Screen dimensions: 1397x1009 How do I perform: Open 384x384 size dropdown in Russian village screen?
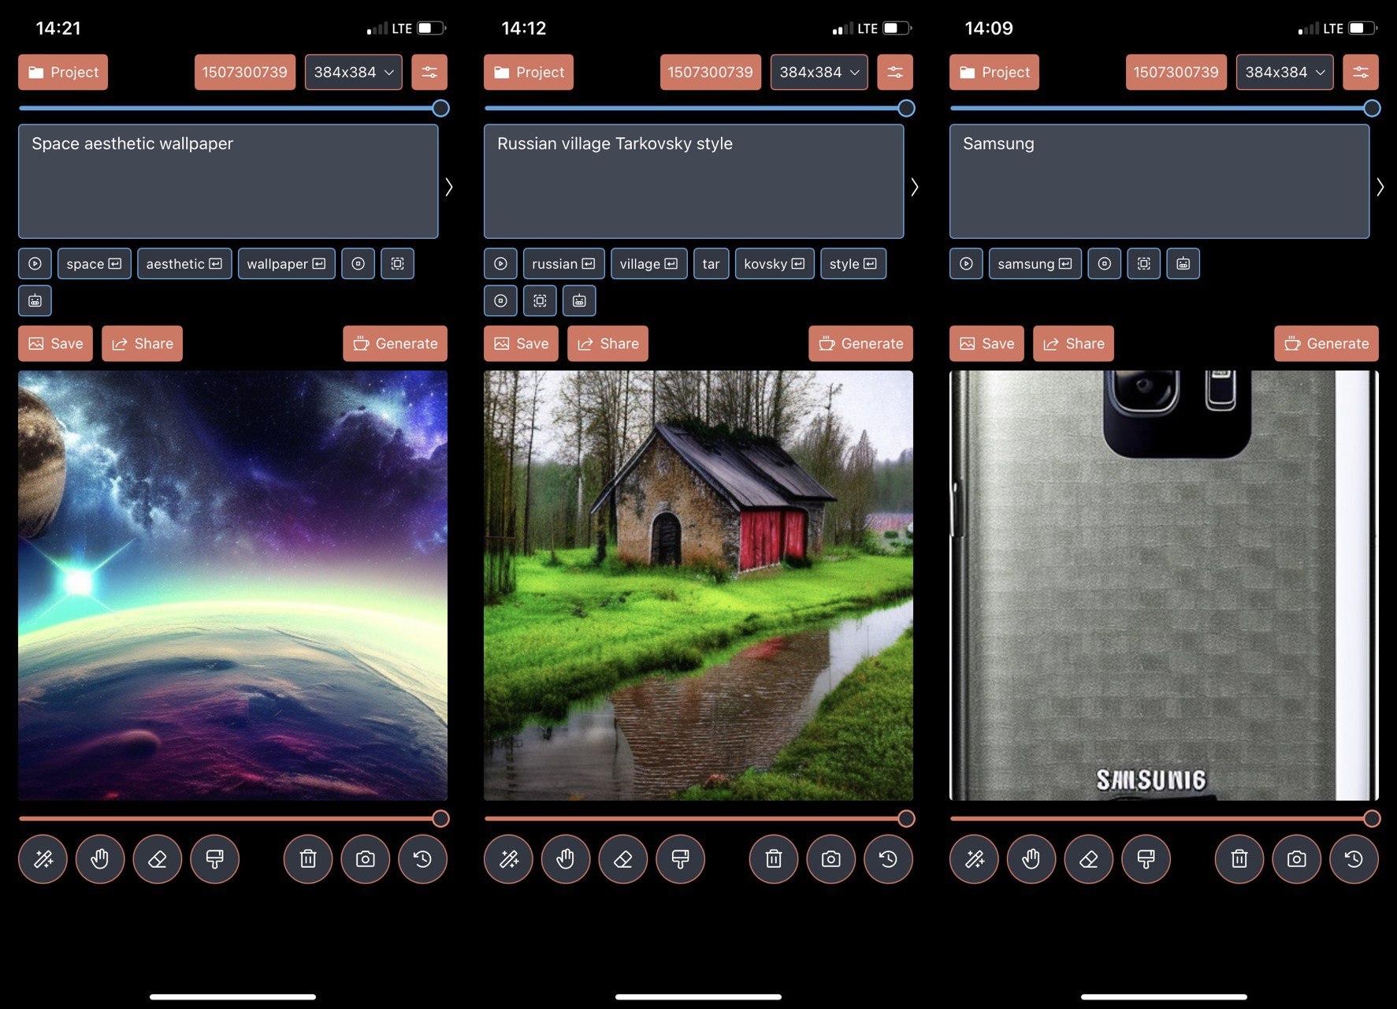pos(819,73)
